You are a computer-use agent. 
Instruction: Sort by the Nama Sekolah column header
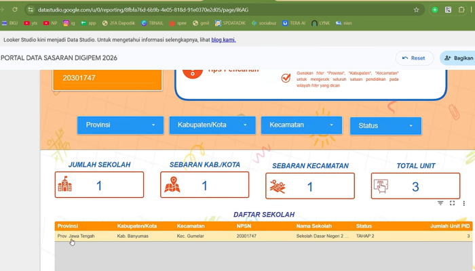(313, 226)
